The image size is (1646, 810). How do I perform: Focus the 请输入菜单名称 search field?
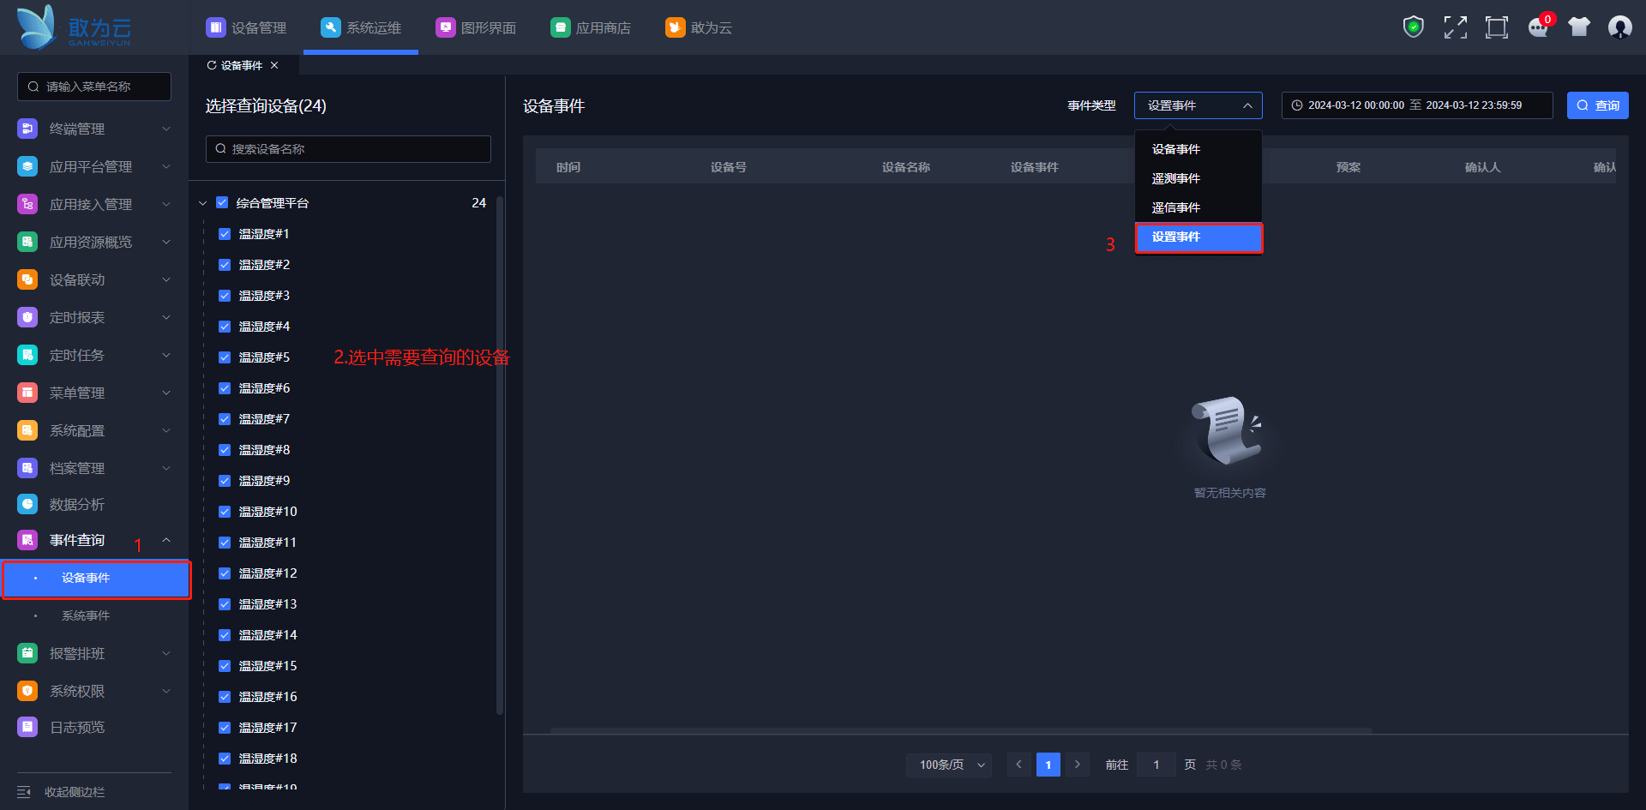94,87
